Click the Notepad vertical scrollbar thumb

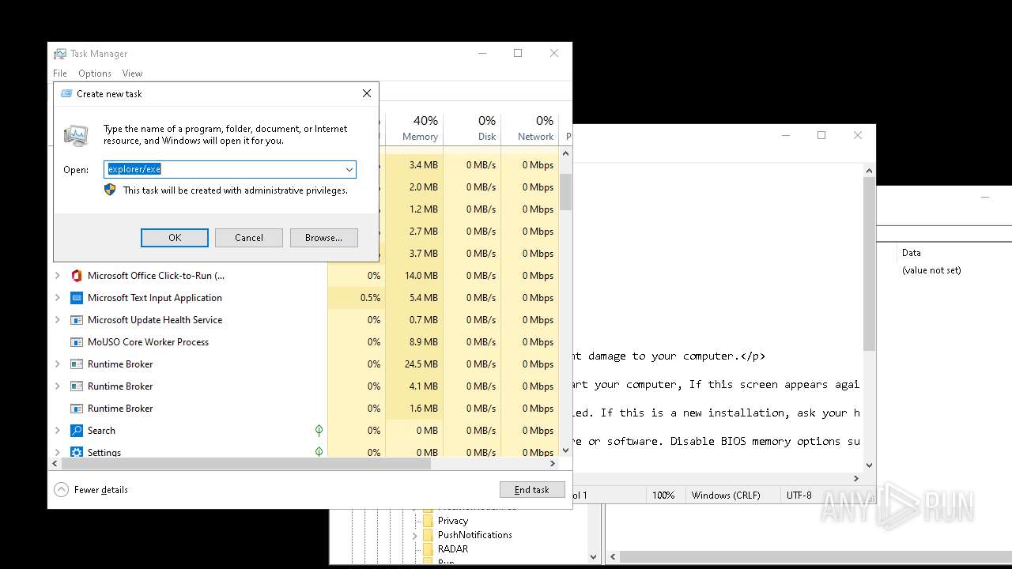point(870,265)
